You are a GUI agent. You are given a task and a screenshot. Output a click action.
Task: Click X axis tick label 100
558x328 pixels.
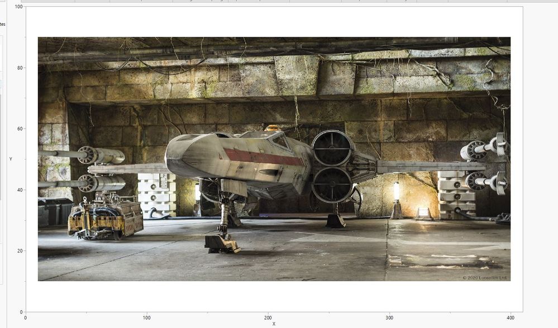(x=146, y=318)
